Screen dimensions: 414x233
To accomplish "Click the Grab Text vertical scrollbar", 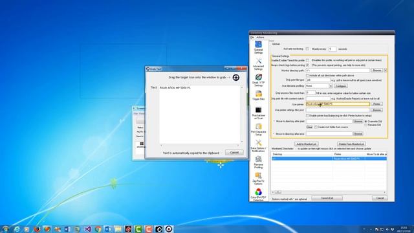I will (242, 115).
